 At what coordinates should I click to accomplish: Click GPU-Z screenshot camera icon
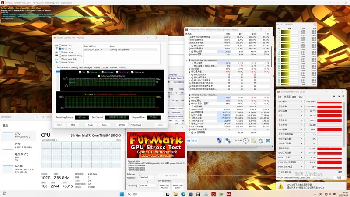point(334,96)
